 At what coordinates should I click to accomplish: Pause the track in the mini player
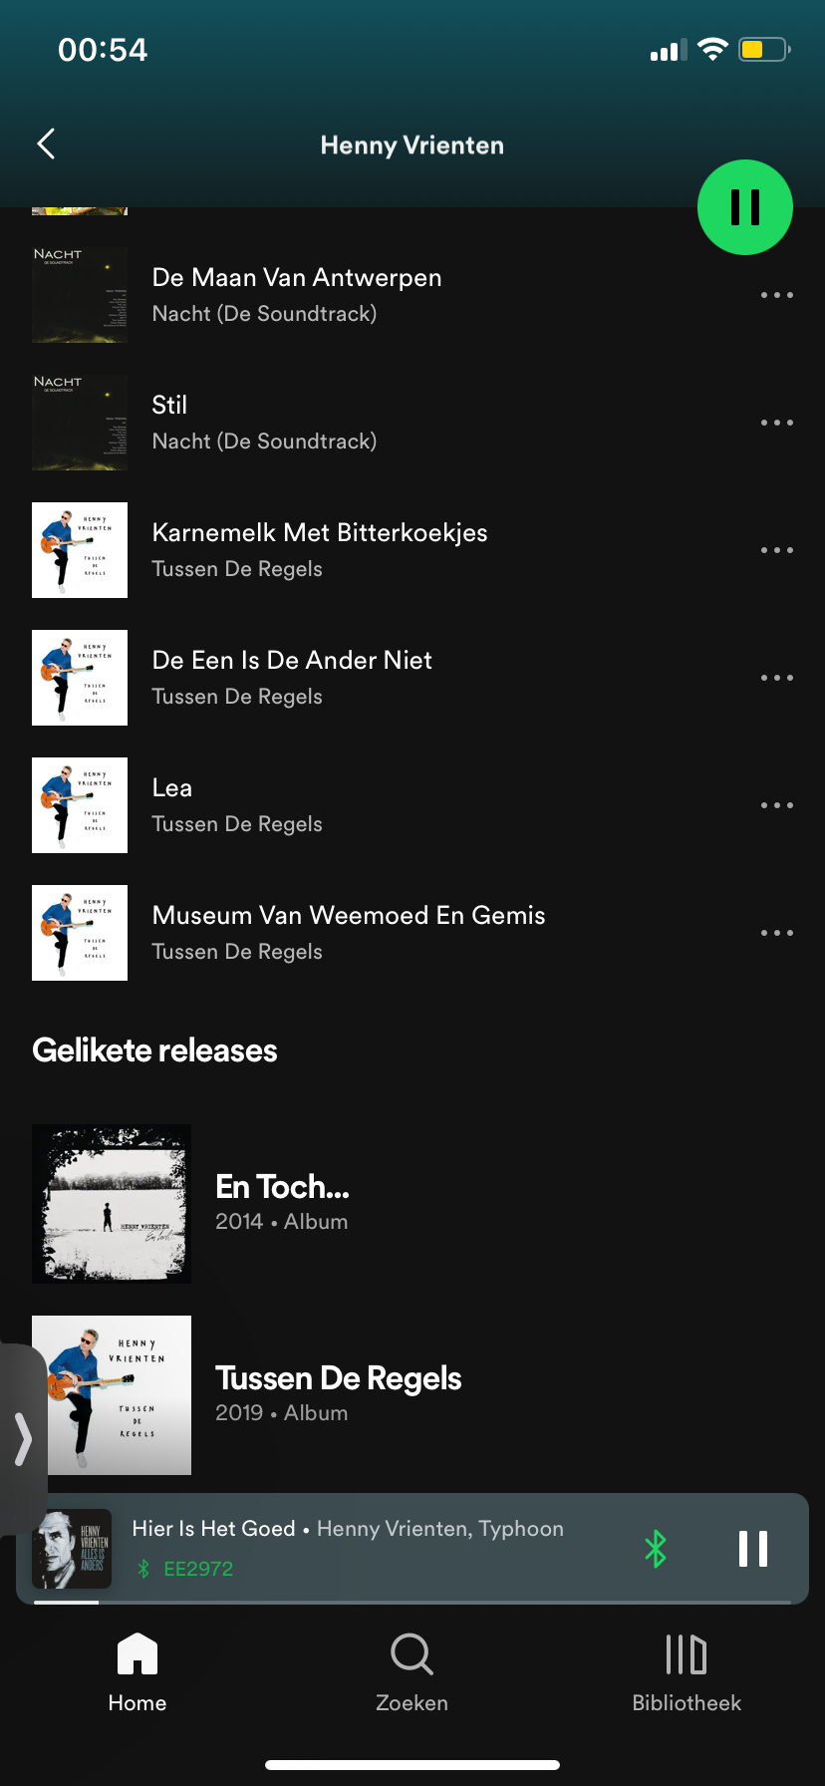(753, 1549)
